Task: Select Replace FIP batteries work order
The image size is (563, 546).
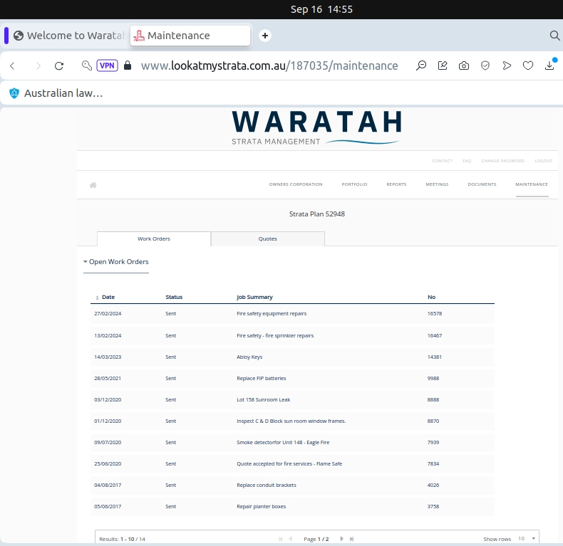Action: click(292, 379)
